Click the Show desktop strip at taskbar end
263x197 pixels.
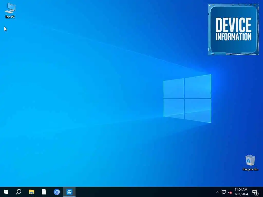[262, 192]
